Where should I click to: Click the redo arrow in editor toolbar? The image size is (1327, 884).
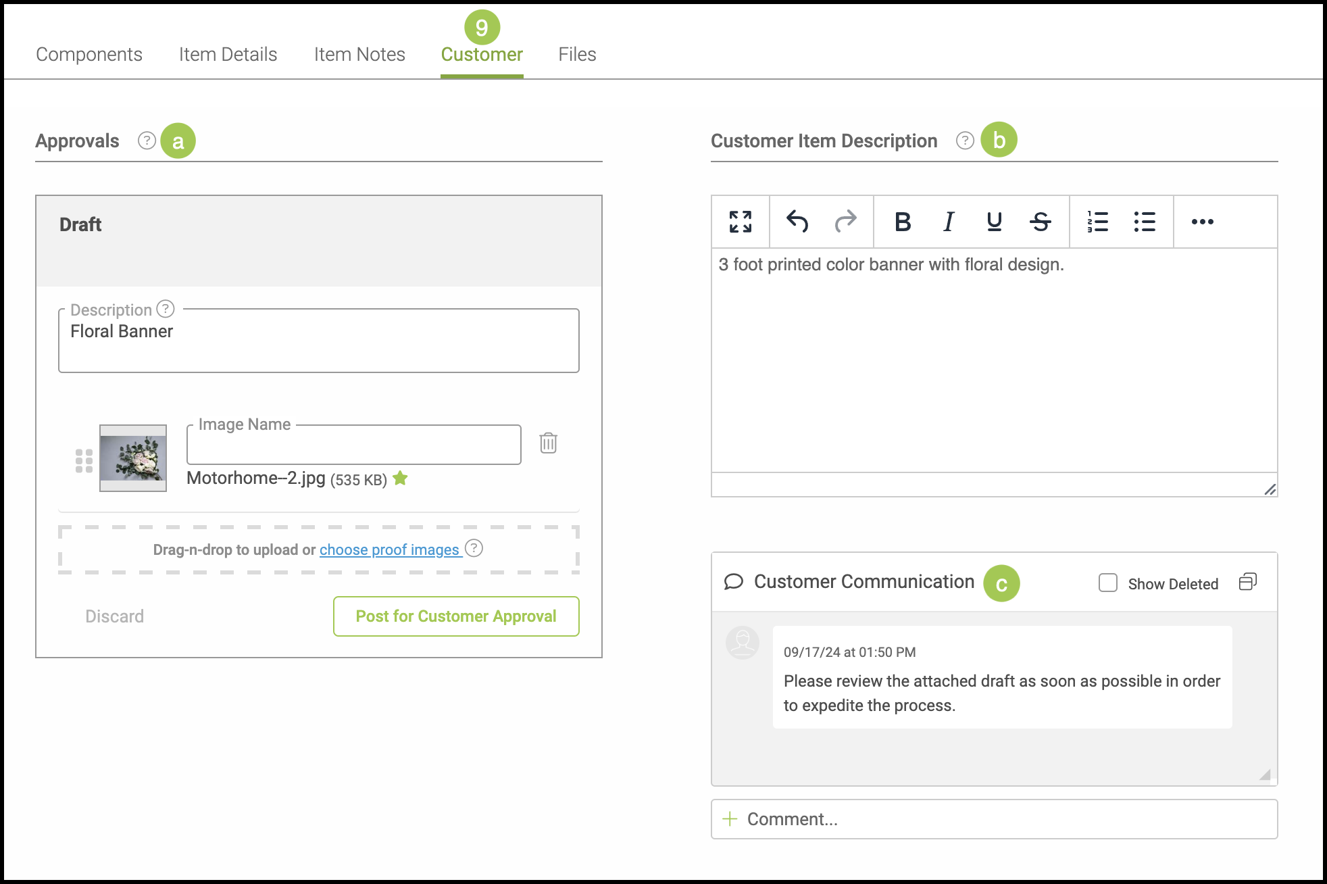click(845, 222)
